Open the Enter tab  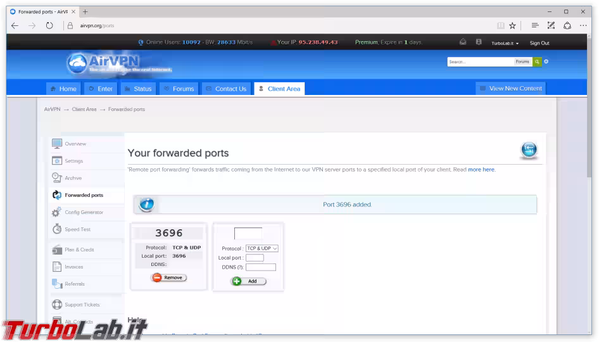point(101,89)
